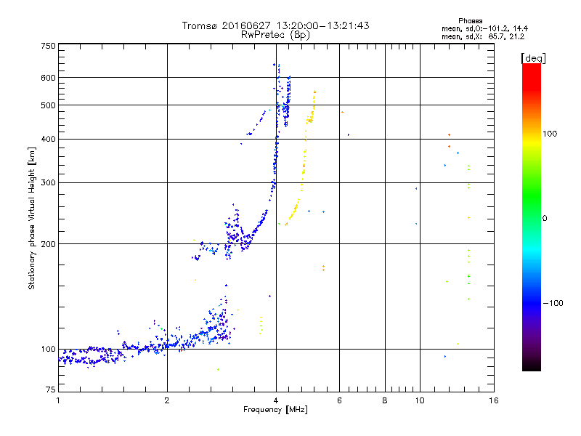581x436 pixels.
Task: Click the x-axis tick label '10'
Action: [420, 400]
